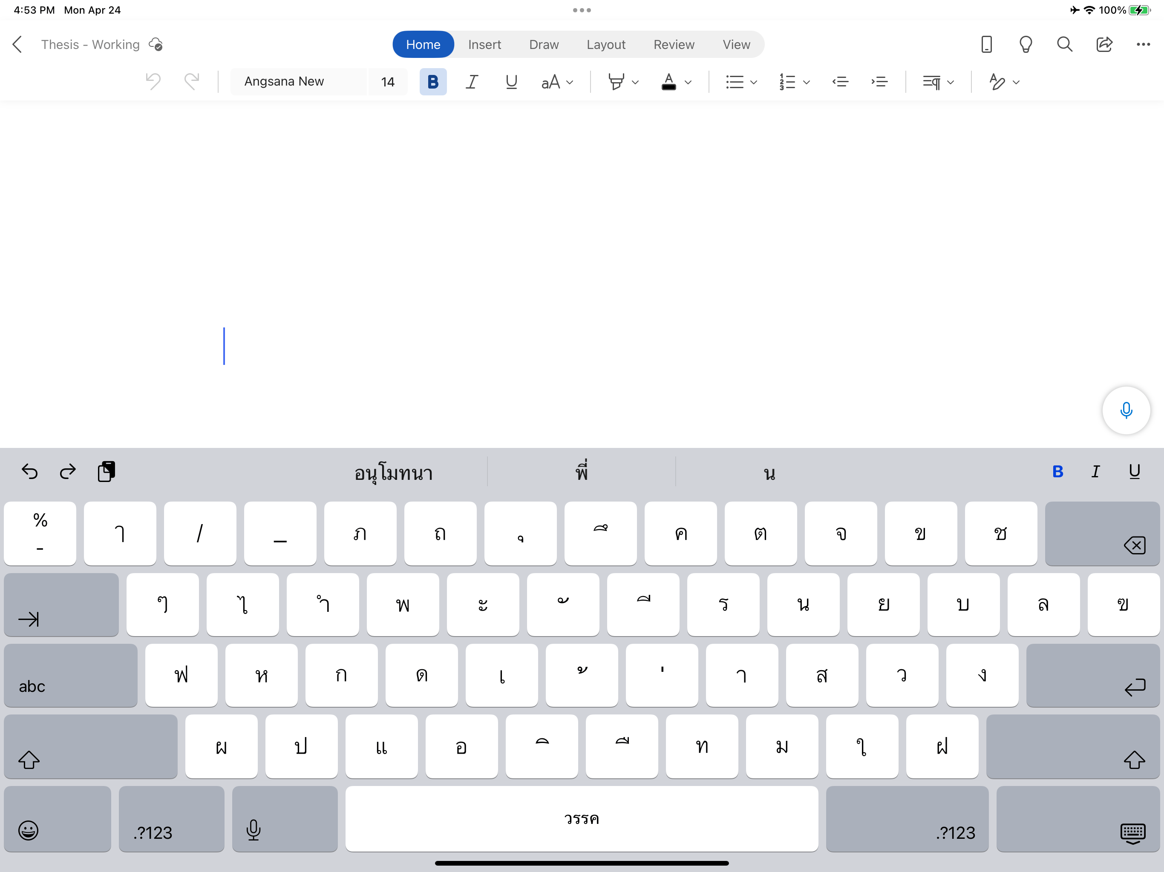Start dictation with floating microphone button

1126,410
